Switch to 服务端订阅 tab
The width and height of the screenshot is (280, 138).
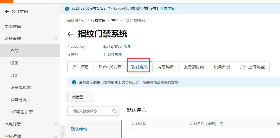click(x=194, y=67)
